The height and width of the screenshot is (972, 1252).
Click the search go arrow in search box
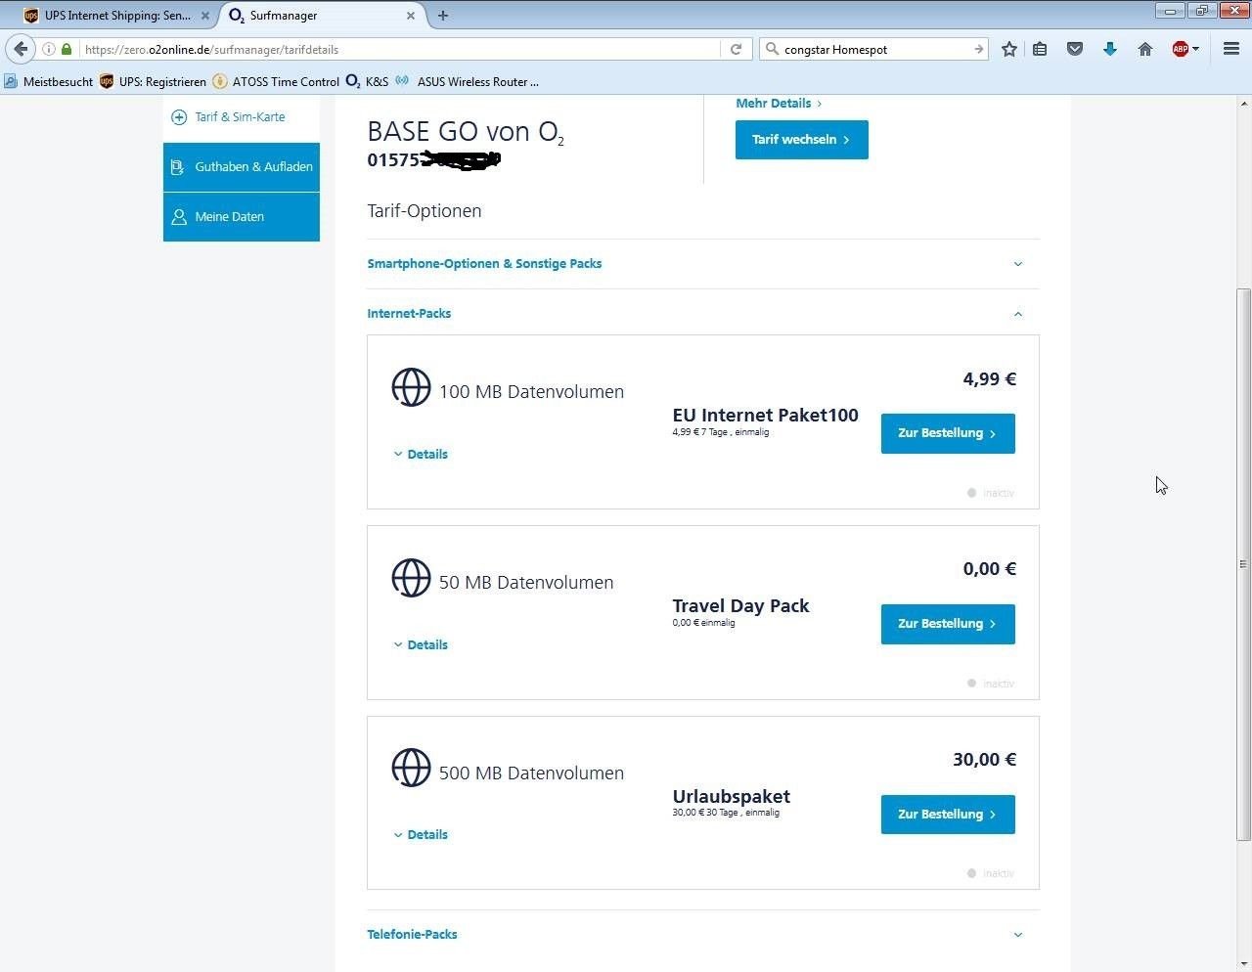(978, 49)
